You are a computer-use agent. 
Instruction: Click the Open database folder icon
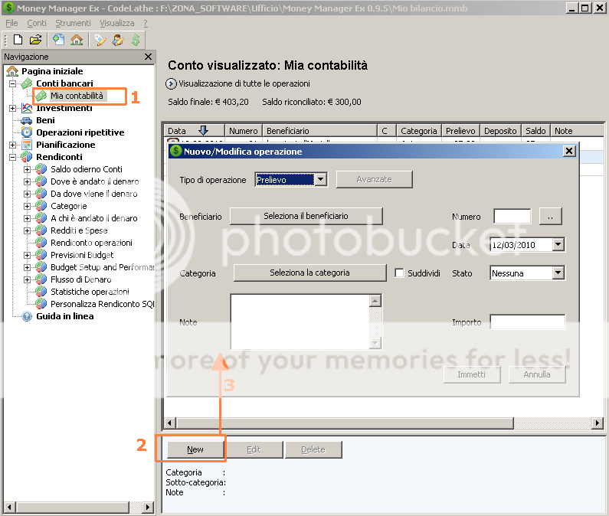click(35, 40)
